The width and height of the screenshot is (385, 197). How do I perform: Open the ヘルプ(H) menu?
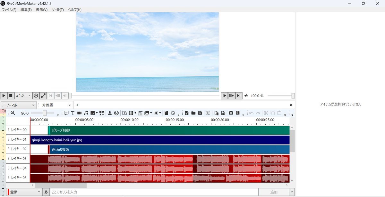click(x=75, y=10)
